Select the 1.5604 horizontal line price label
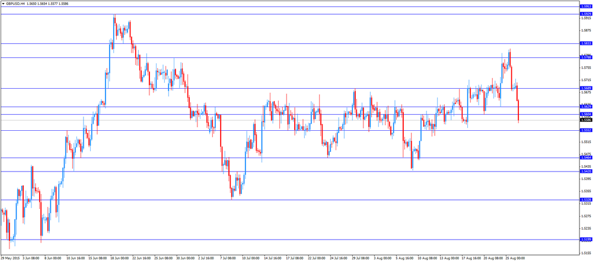The height and width of the screenshot is (261, 593). click(x=585, y=114)
